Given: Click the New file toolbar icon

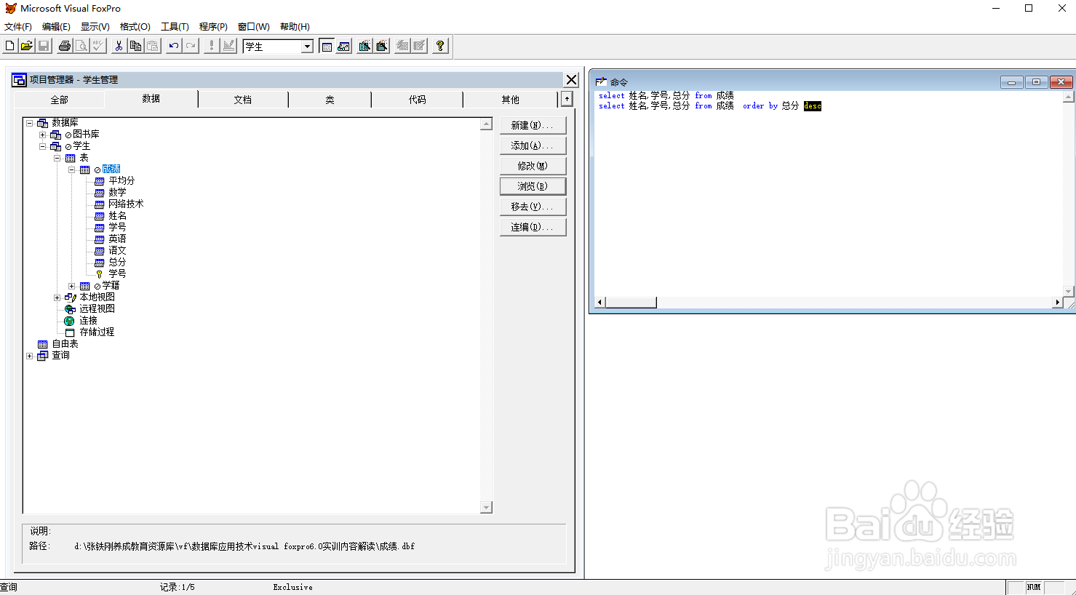Looking at the screenshot, I should tap(9, 46).
